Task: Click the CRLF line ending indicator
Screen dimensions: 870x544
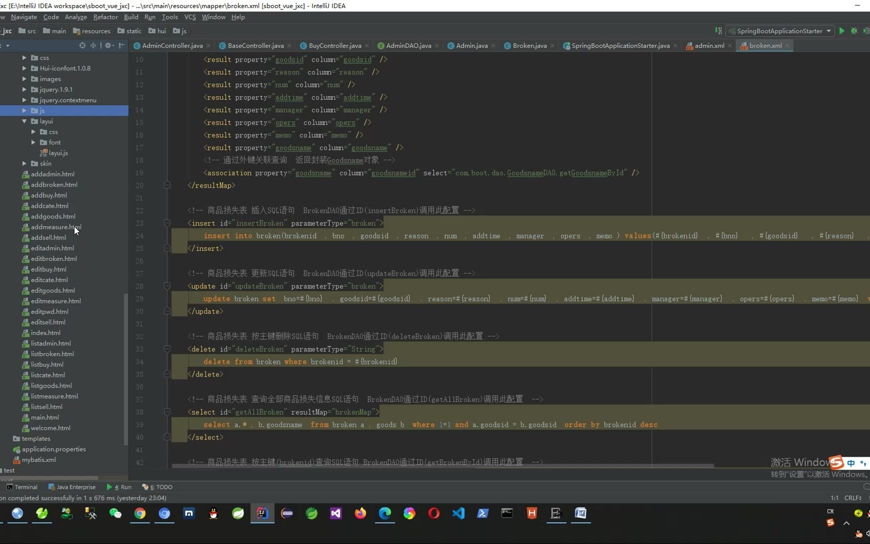Action: pyautogui.click(x=852, y=498)
